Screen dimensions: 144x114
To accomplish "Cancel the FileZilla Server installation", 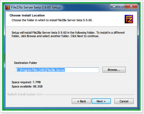I will [x=124, y=101].
